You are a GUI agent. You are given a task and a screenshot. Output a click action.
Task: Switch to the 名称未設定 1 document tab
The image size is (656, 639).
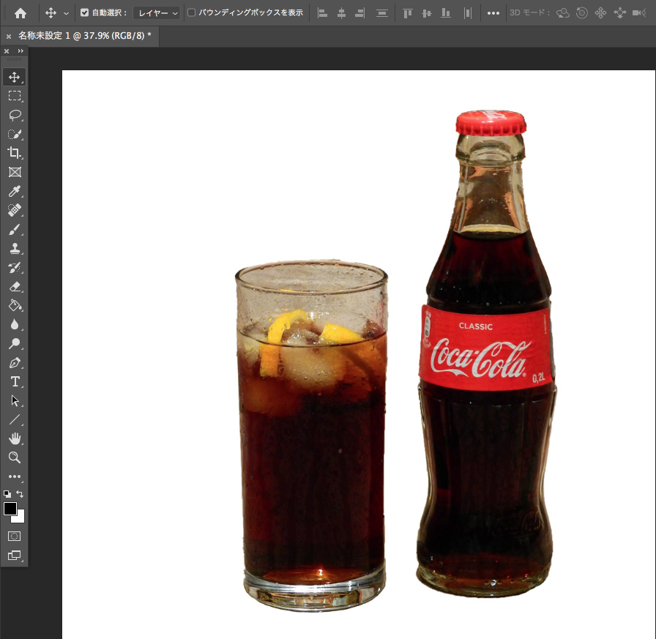[84, 36]
